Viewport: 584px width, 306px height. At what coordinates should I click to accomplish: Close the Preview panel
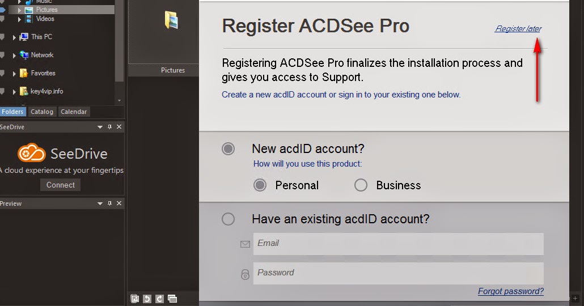click(119, 203)
